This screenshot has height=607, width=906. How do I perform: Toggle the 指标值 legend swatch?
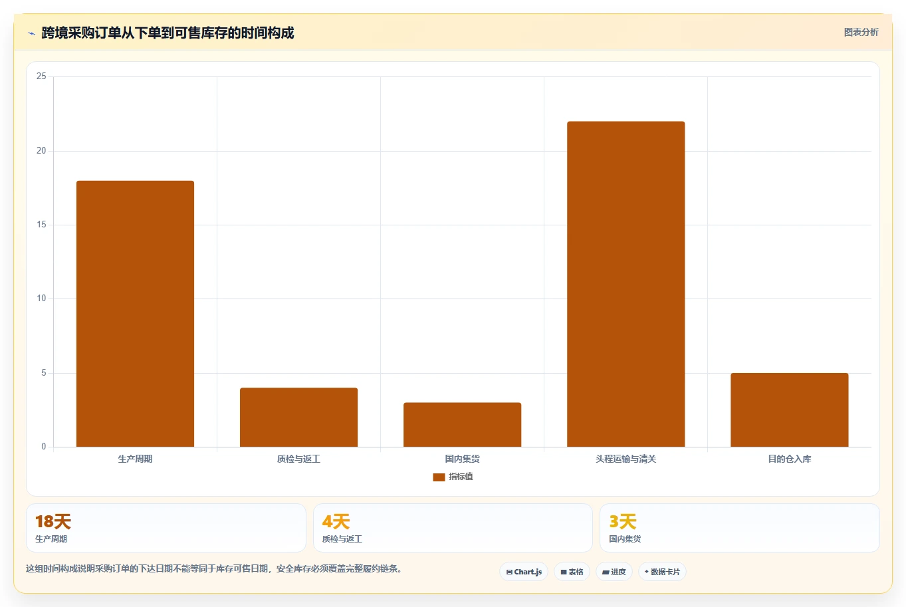click(439, 477)
